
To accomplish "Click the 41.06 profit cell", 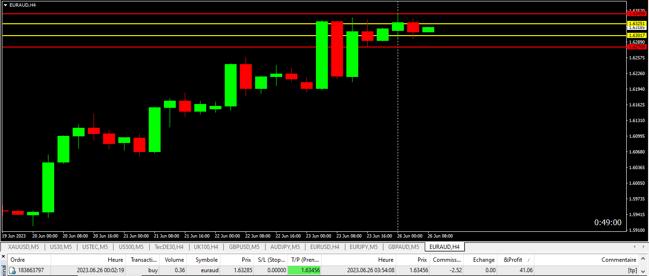I will point(514,271).
